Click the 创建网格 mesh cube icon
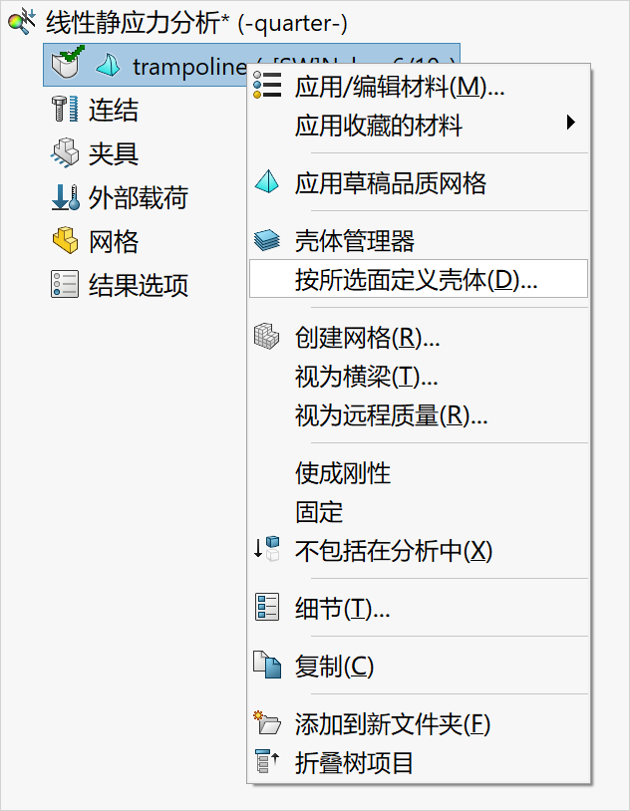This screenshot has height=811, width=630. pos(267,336)
